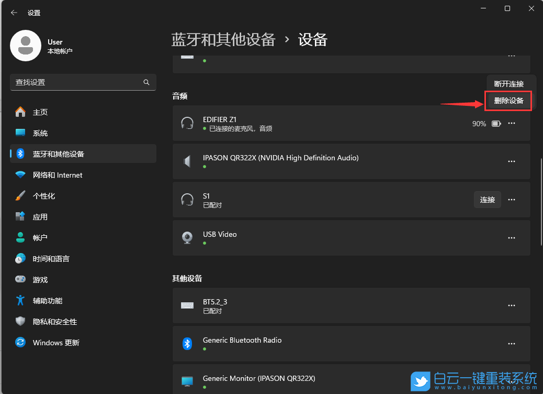
Task: Click the User account avatar
Action: (25, 46)
